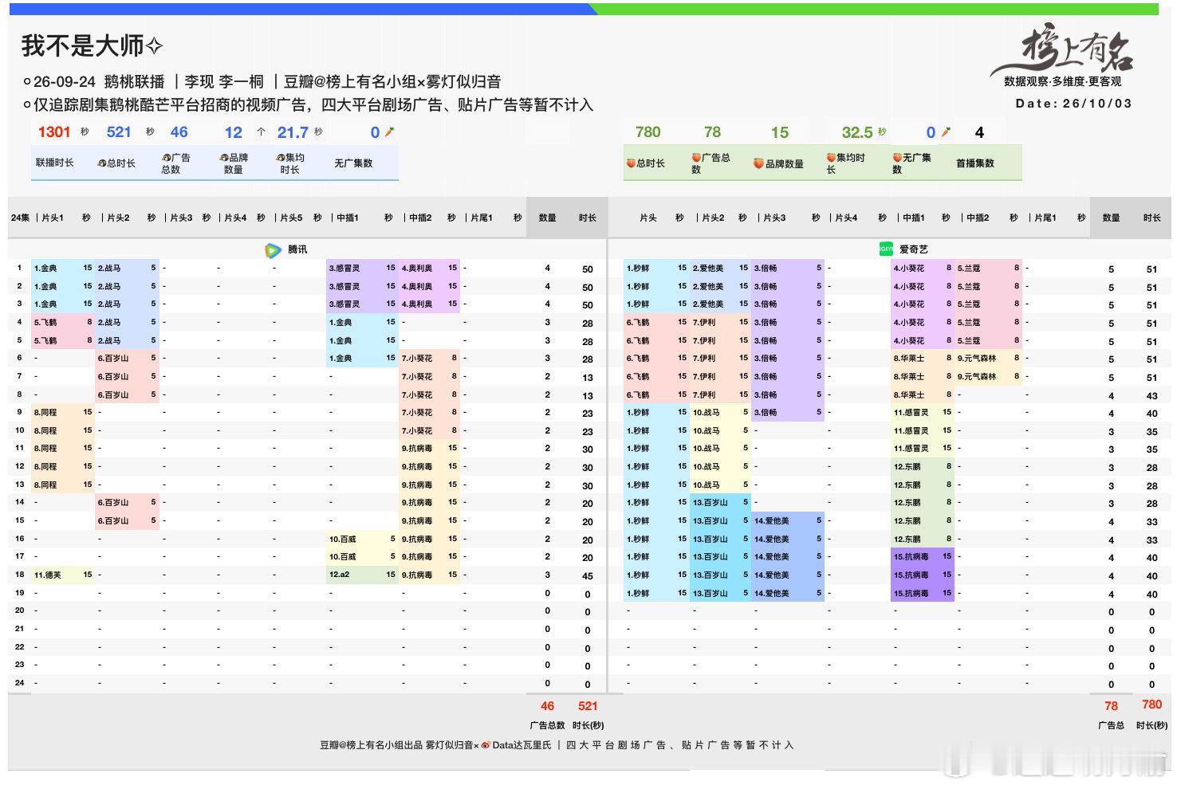Click the green 32.5 average duration value
The image size is (1177, 789).
[857, 132]
